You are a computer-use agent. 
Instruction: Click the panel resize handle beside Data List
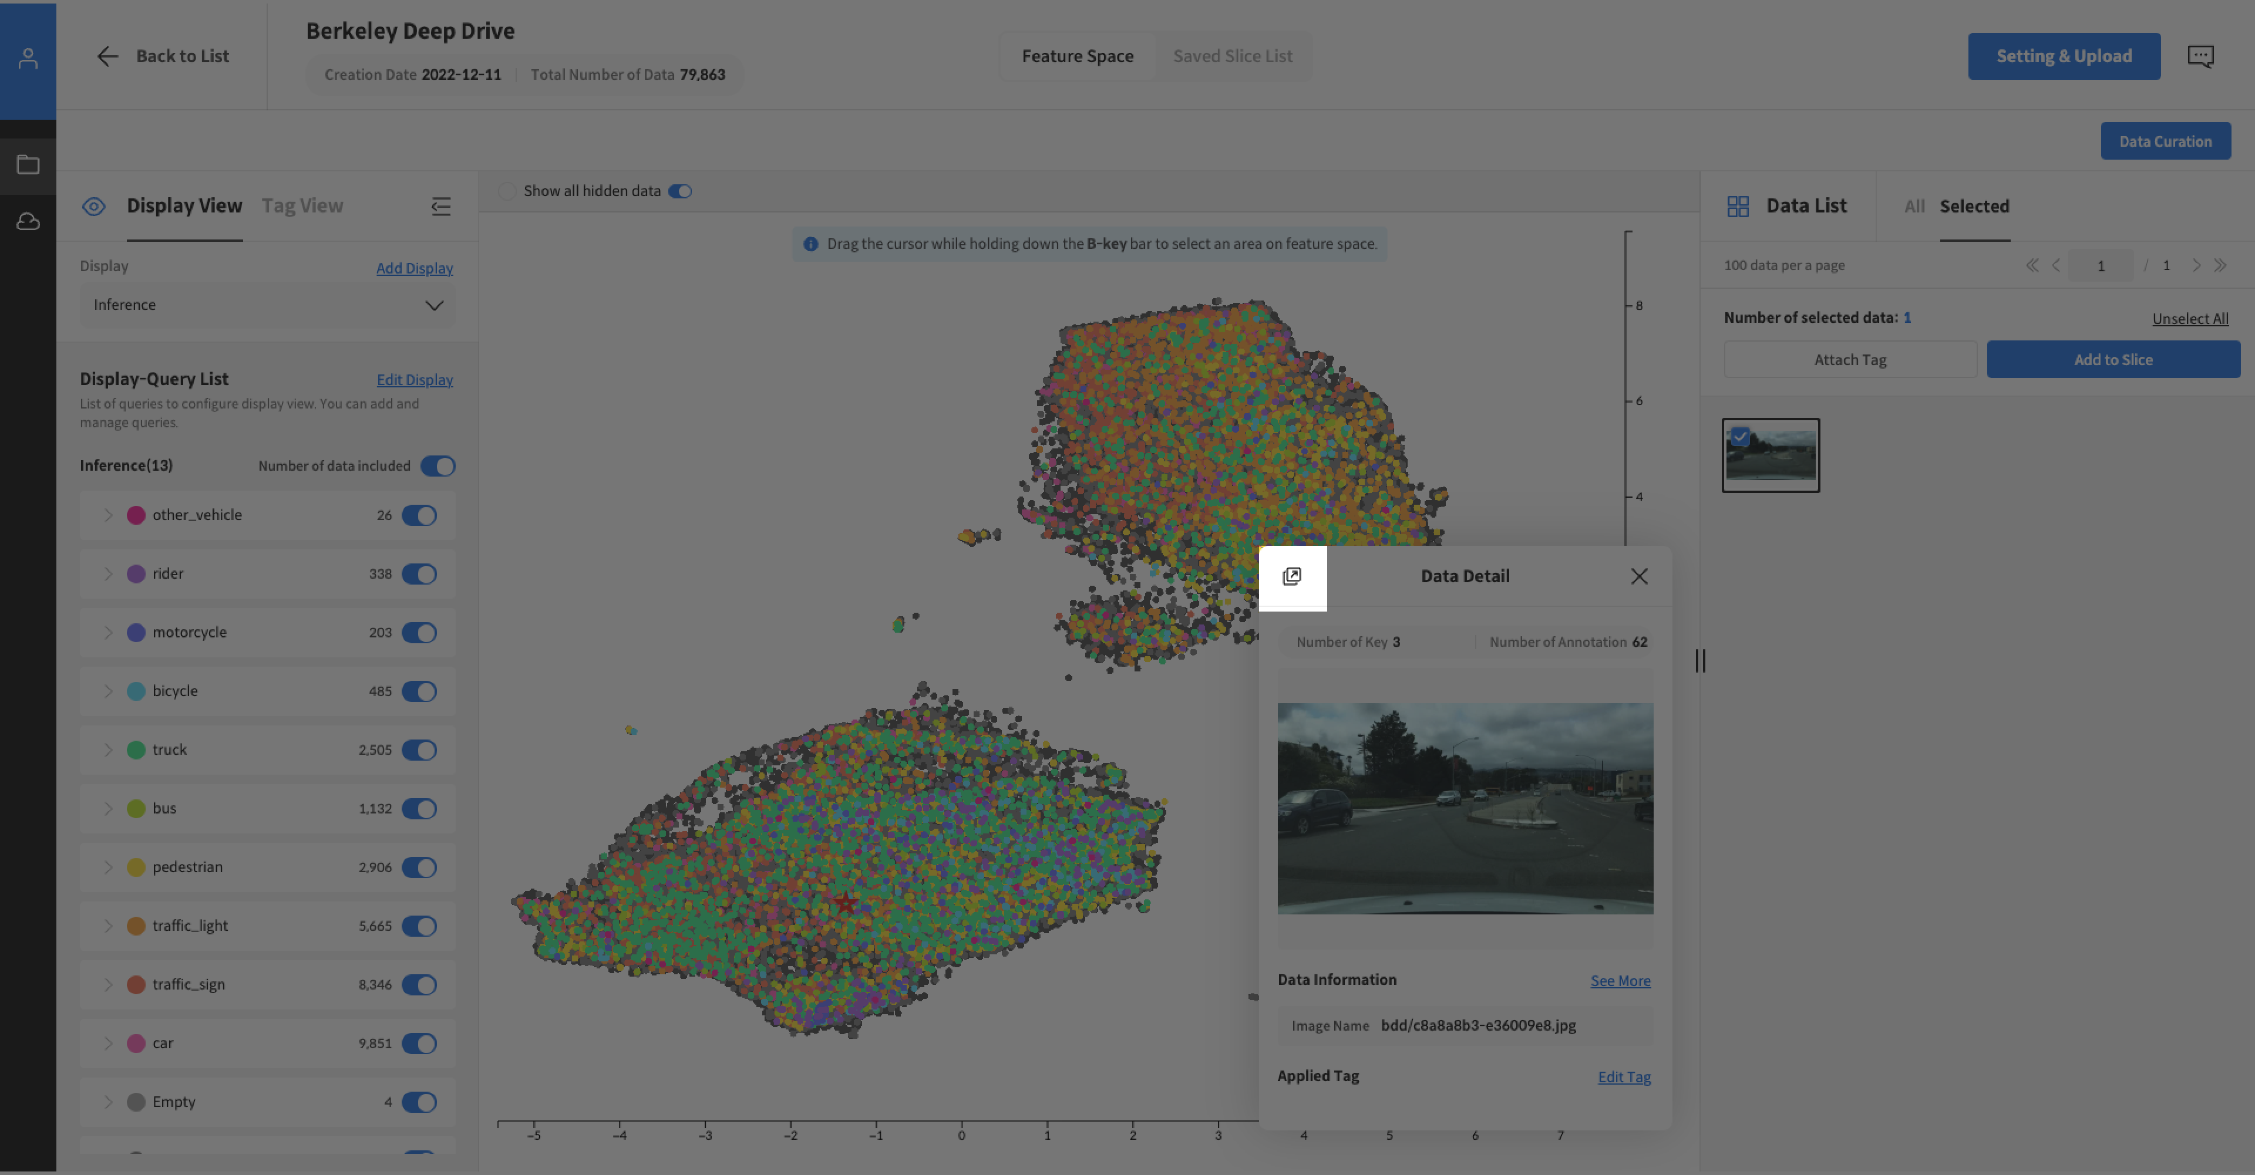pos(1700,660)
